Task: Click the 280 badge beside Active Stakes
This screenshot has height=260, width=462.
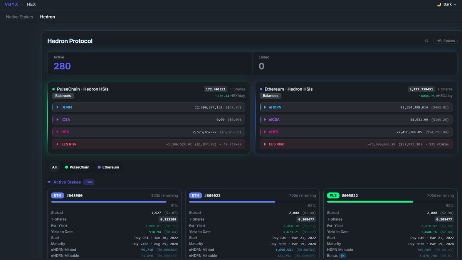Action: (x=89, y=182)
